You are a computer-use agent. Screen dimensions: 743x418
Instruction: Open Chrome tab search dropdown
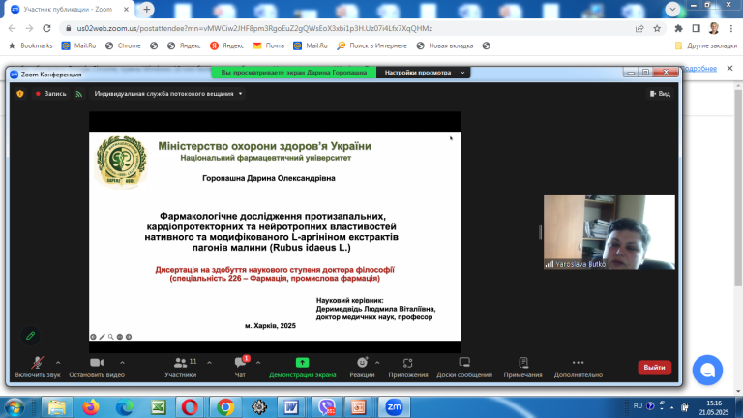672,9
